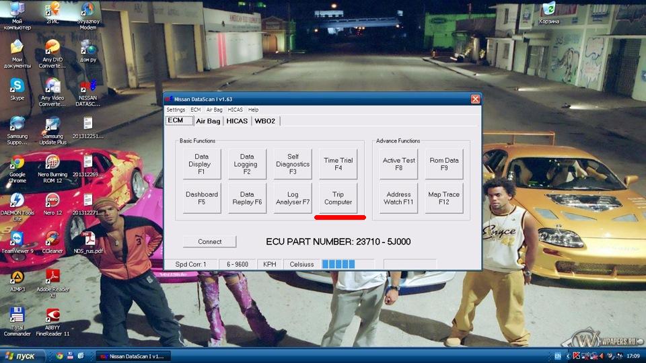Screen dimensions: 646x363
Task: Switch to the WBO2 tab
Action: click(265, 121)
